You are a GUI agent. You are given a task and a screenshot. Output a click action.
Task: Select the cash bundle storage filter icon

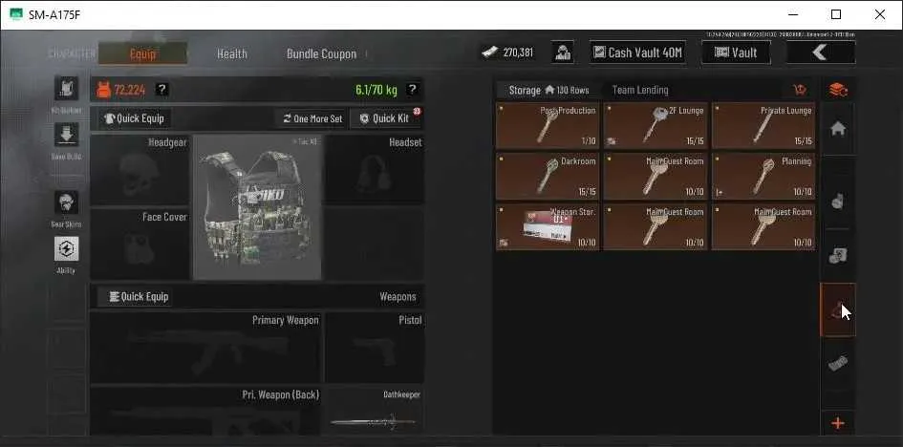[838, 364]
